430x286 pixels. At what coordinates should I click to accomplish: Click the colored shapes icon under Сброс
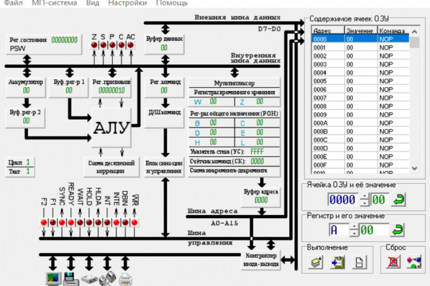(x=414, y=262)
